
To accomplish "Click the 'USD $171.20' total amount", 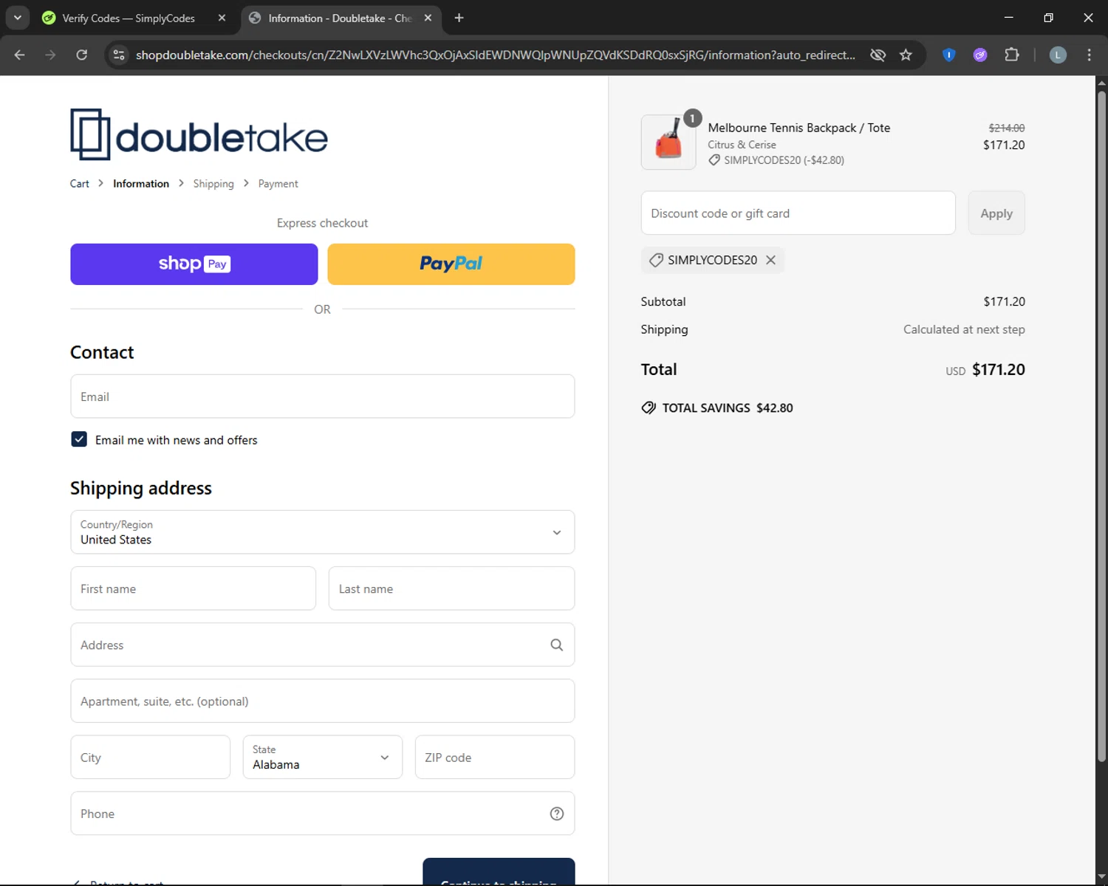I will pos(985,369).
